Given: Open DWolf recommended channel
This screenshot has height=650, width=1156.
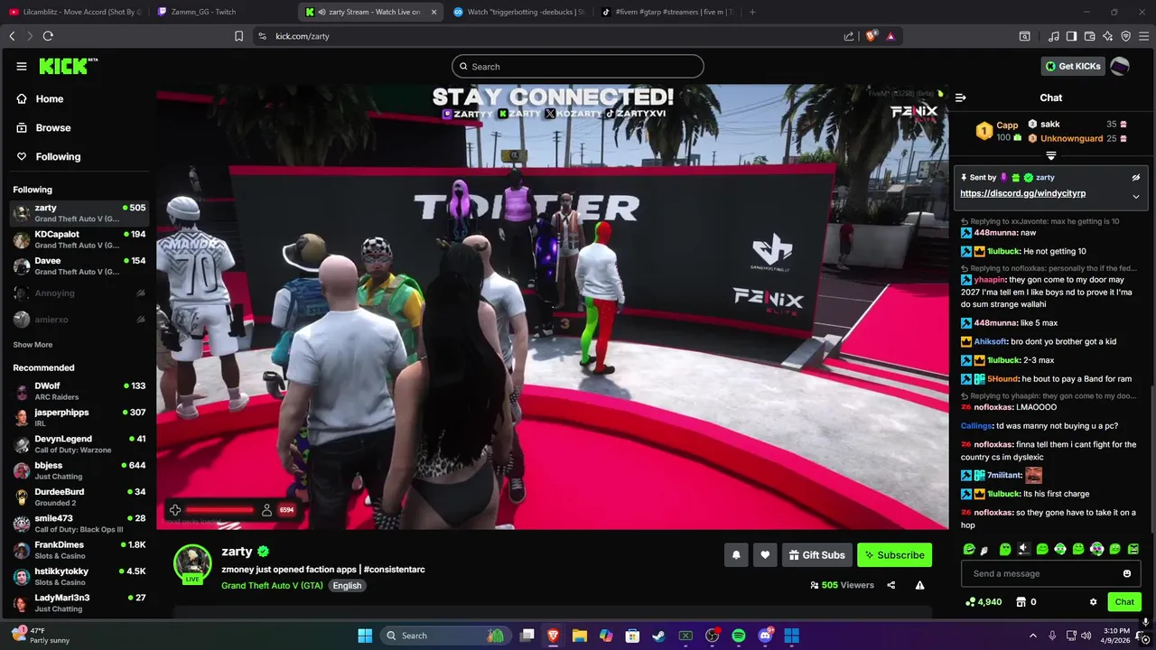Looking at the screenshot, I should point(79,391).
